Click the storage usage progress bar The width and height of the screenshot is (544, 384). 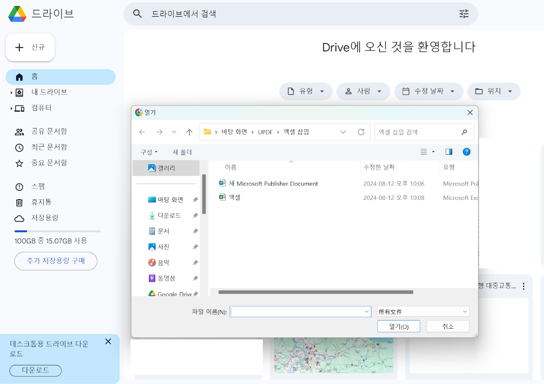57,231
